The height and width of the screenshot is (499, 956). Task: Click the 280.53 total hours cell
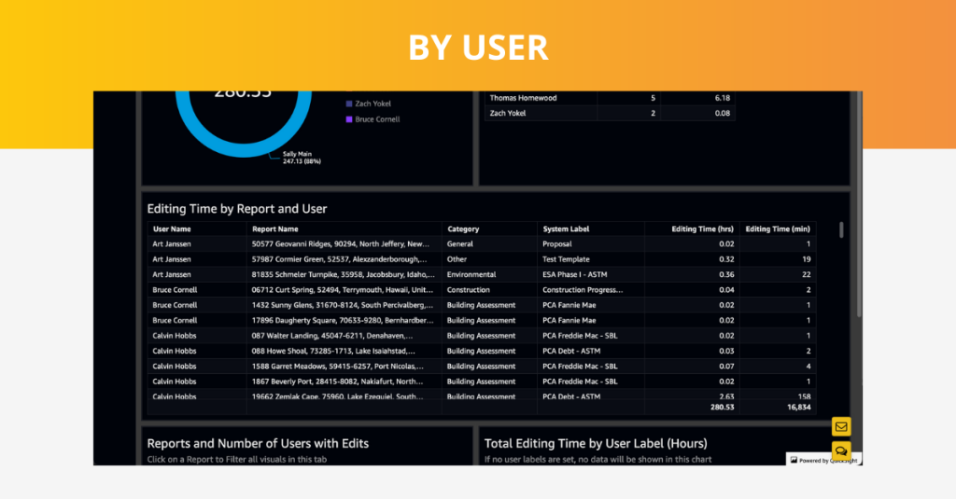click(x=722, y=407)
